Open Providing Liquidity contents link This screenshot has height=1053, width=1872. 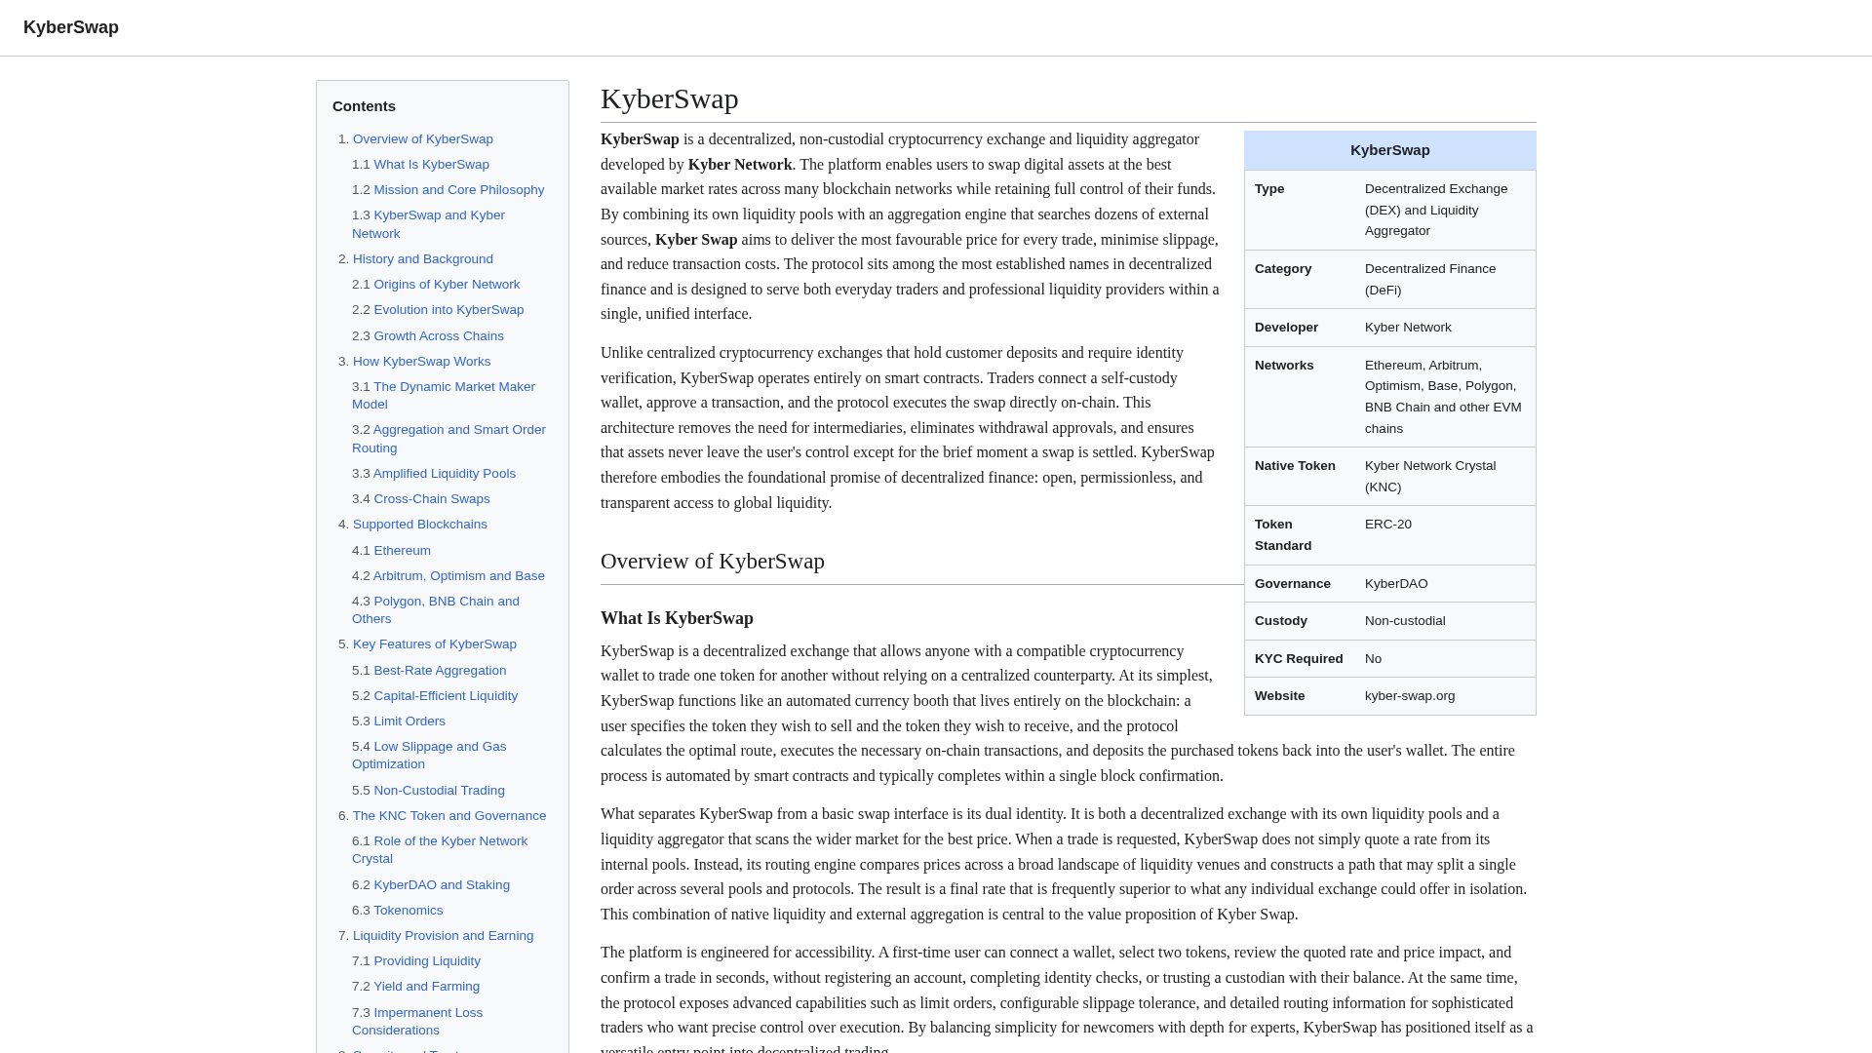pyautogui.click(x=427, y=961)
